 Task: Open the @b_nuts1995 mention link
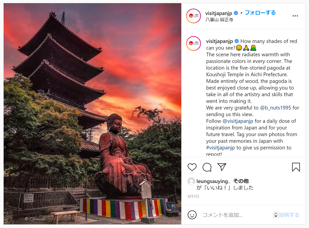point(276,108)
